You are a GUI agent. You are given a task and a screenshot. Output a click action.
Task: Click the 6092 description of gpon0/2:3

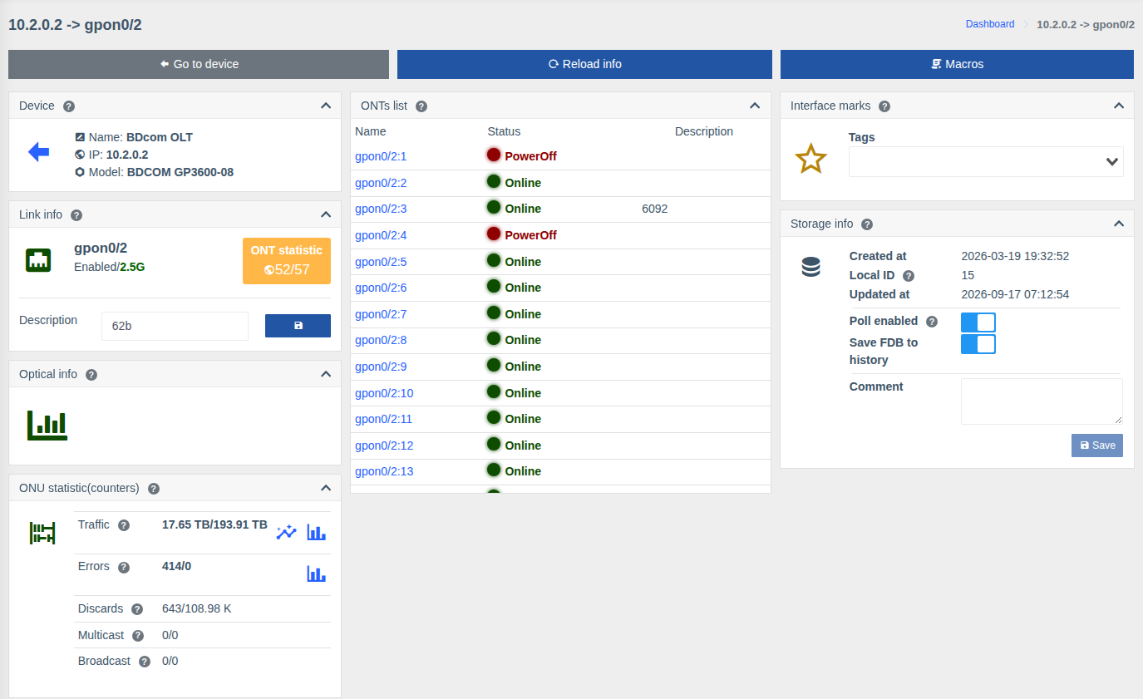(655, 209)
